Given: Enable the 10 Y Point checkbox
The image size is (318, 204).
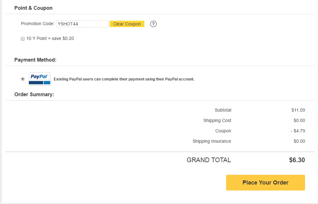Looking at the screenshot, I should 23,39.
